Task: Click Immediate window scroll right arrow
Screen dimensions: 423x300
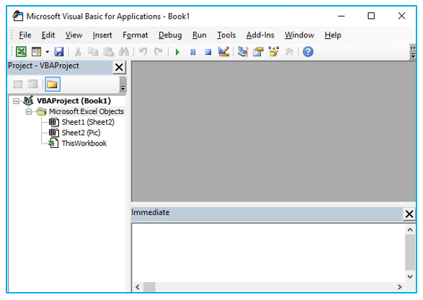Action: tap(399, 287)
